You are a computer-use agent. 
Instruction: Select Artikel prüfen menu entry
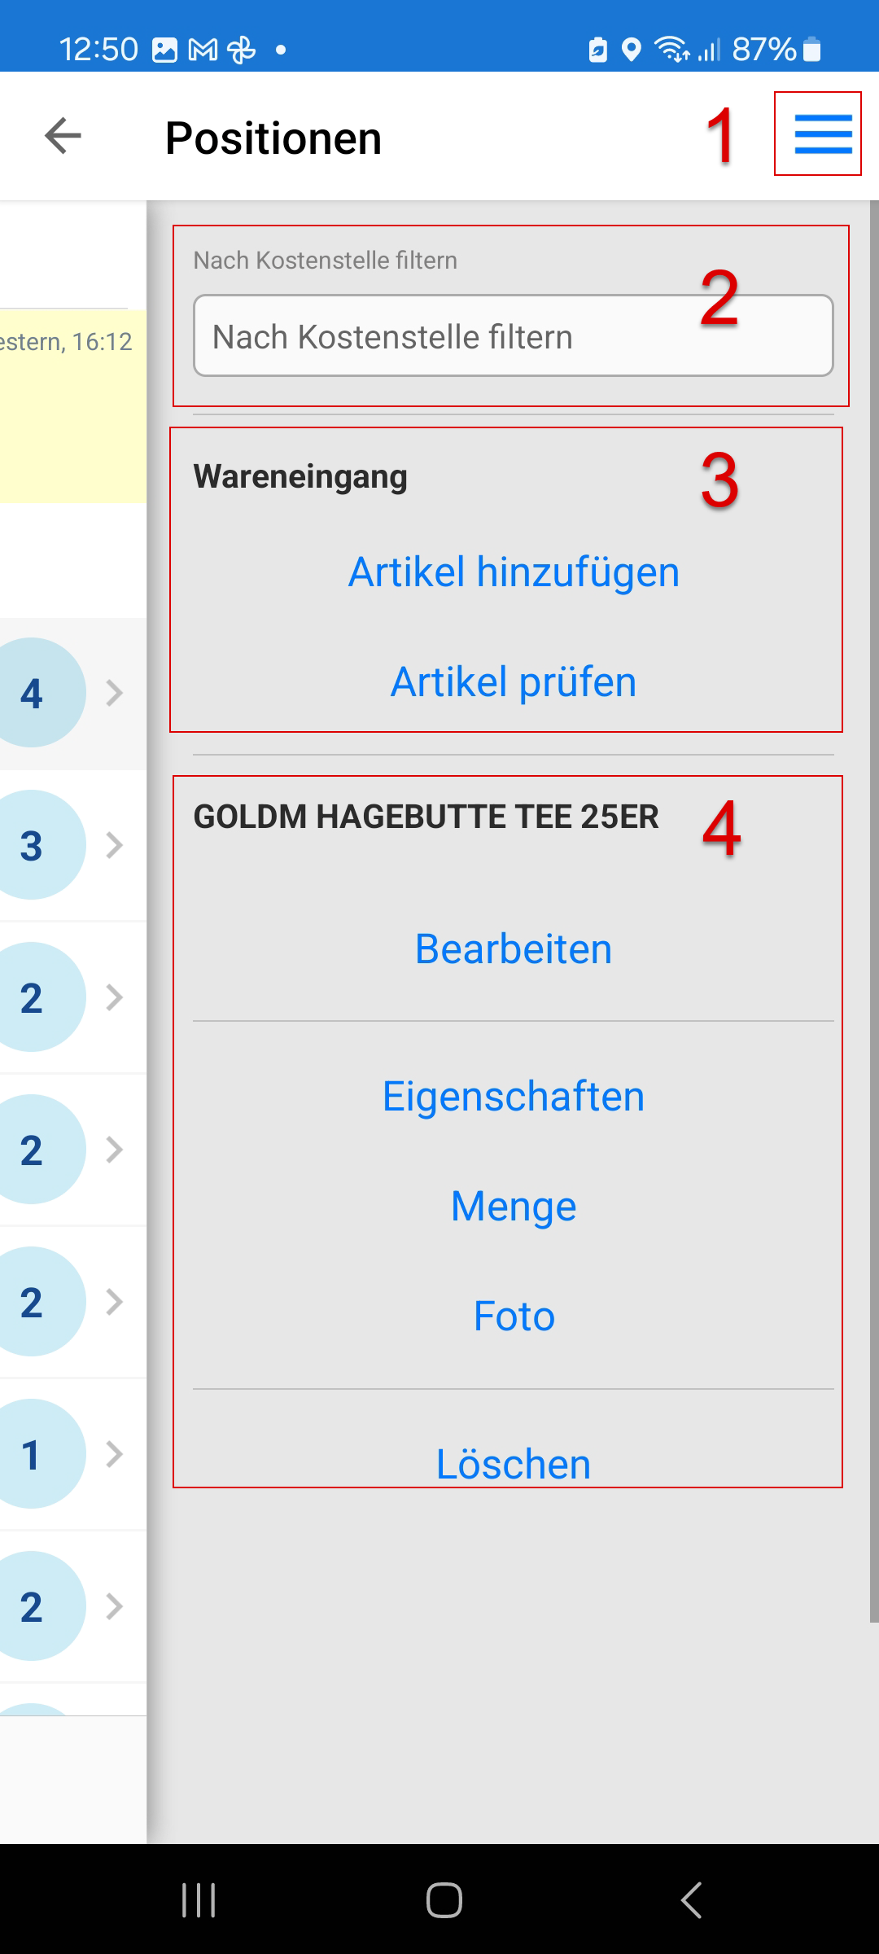(514, 681)
